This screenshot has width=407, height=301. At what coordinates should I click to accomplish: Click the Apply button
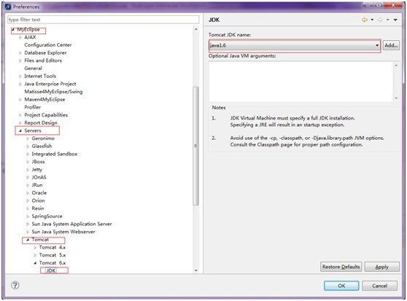coord(381,267)
